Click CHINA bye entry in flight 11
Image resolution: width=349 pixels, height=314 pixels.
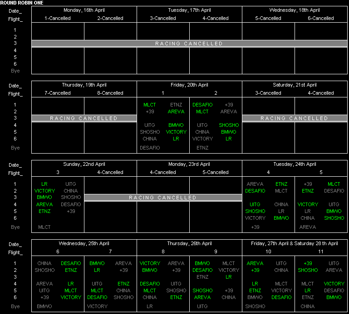[x=308, y=306]
